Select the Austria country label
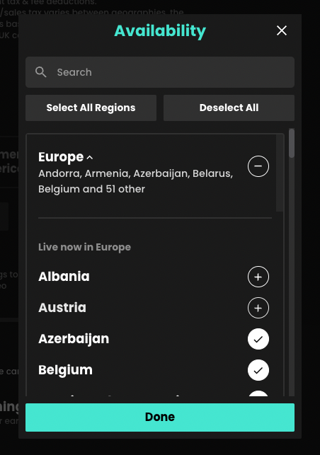The width and height of the screenshot is (320, 455). (62, 308)
